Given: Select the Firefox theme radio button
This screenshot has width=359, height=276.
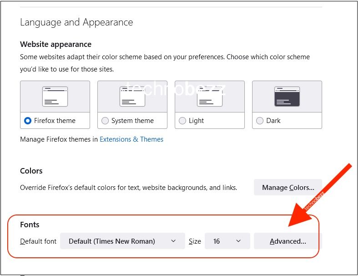Looking at the screenshot, I should pos(27,121).
